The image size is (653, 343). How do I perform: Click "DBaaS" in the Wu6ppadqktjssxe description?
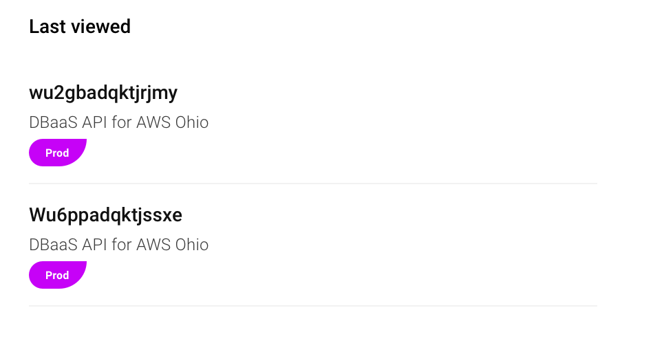click(53, 245)
